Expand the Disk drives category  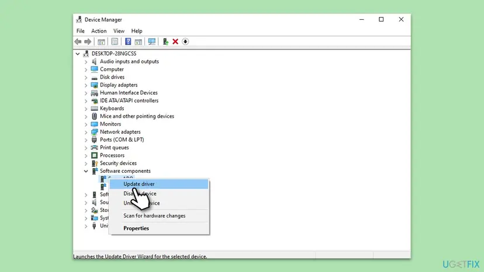(86, 77)
